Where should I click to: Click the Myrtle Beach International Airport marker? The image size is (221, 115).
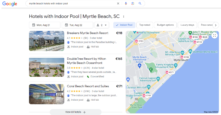pyautogui.click(x=140, y=65)
